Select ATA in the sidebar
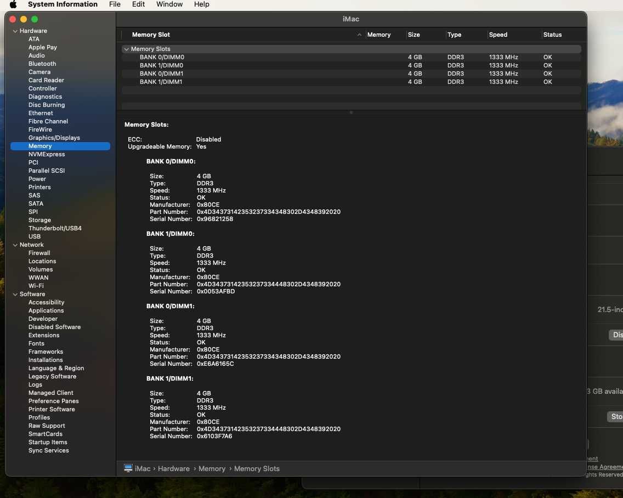 pos(34,39)
